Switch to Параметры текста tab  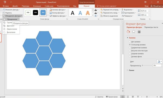click(x=151, y=27)
